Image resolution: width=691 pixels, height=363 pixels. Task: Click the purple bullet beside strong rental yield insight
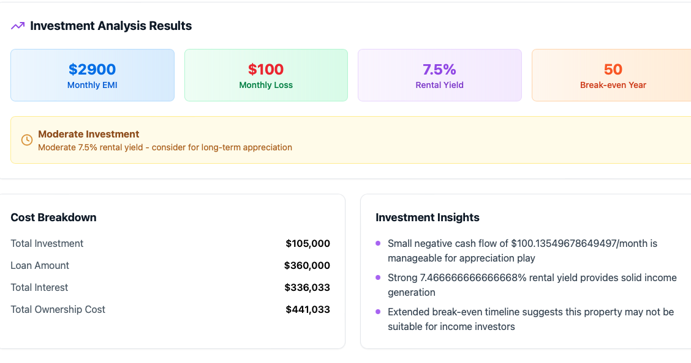pos(378,277)
